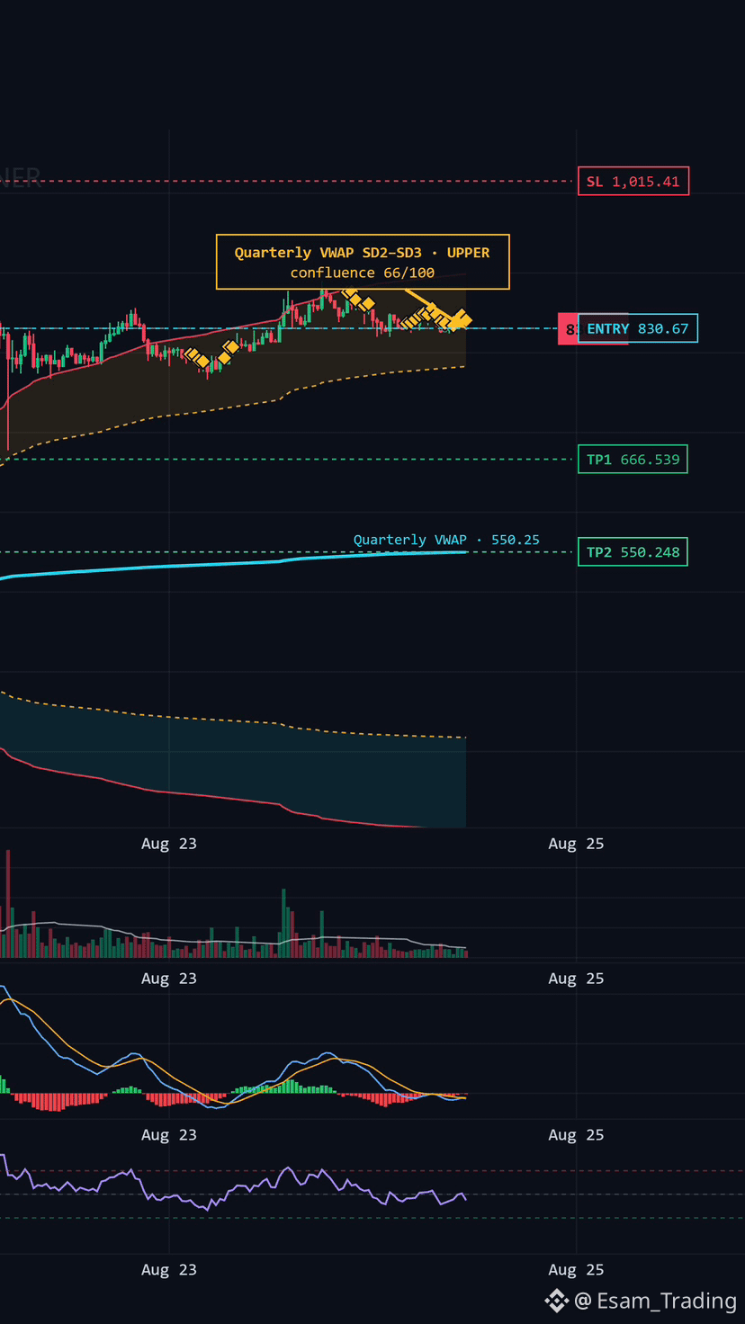Click Aug 25 below the MACD panel
Screen dimensions: 745x1324
[x=576, y=1135]
